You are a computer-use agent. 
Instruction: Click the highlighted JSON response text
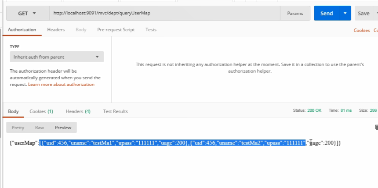(173, 143)
